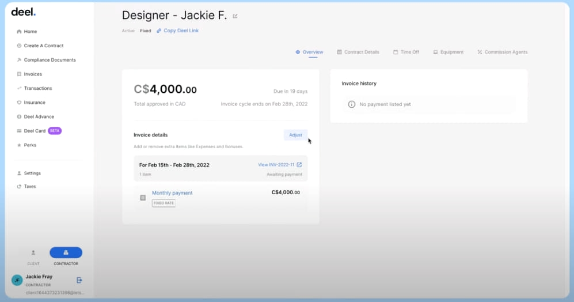This screenshot has height=302, width=574.
Task: Switch to the Time Off tab
Action: tap(406, 52)
